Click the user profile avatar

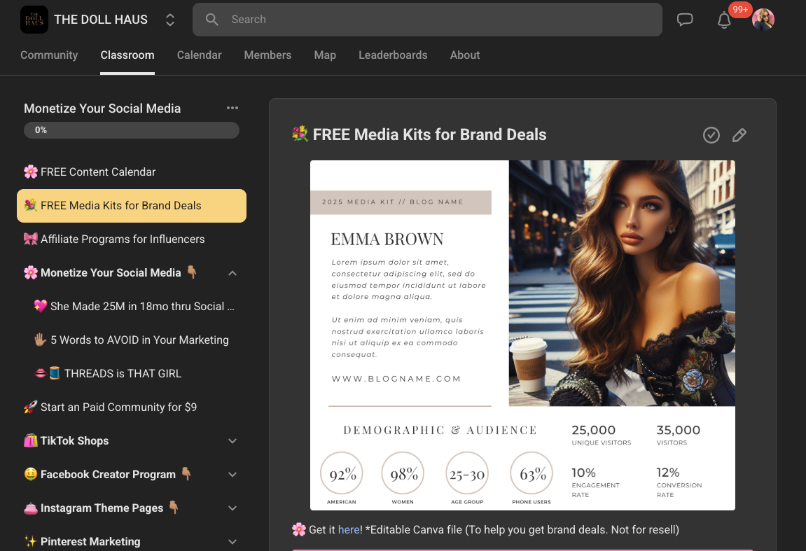click(x=763, y=20)
